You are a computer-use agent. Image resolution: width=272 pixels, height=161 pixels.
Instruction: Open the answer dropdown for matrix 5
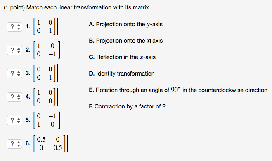14,120
